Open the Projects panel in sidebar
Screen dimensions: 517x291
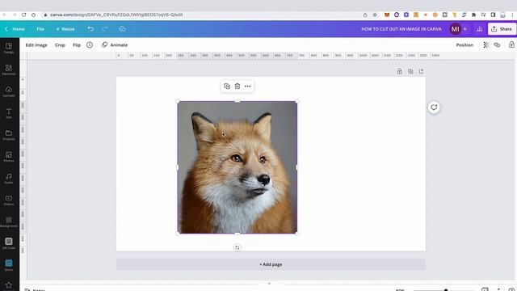pyautogui.click(x=9, y=135)
